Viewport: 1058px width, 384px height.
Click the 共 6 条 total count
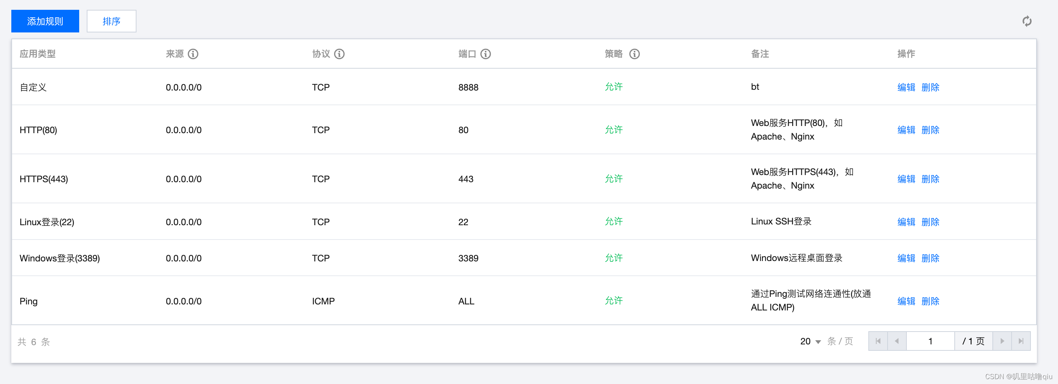click(34, 342)
